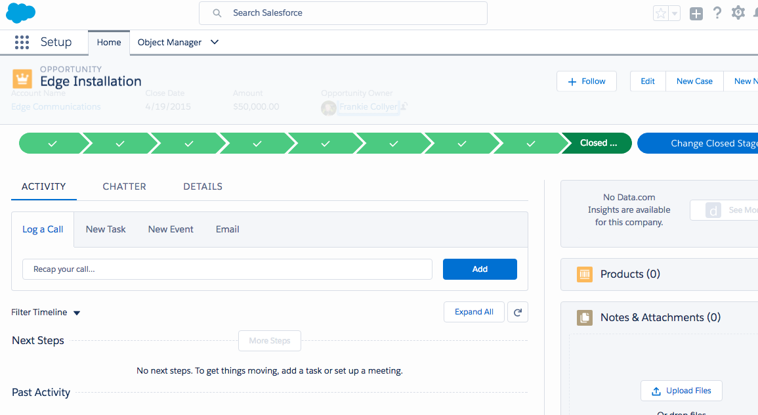Click the 4/19/2015 close date value

click(168, 107)
